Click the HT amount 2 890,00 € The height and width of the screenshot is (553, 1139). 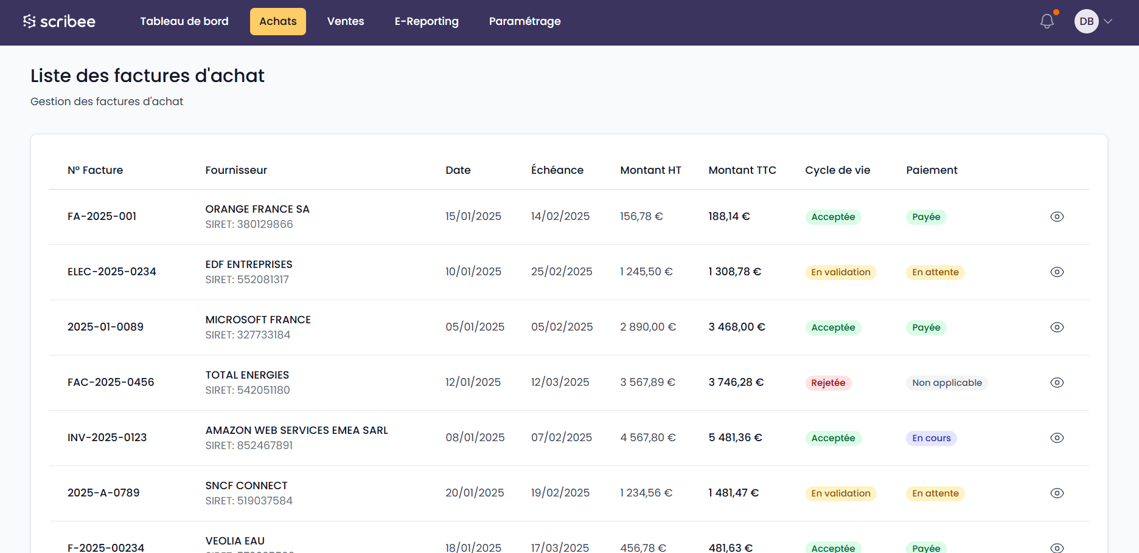648,327
